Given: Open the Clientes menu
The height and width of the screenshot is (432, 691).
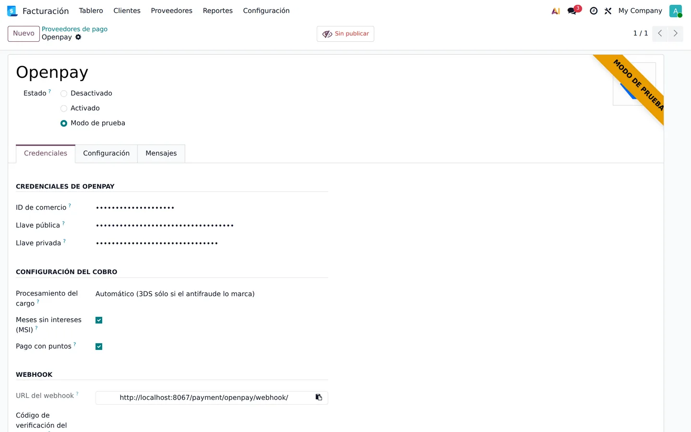Looking at the screenshot, I should click(127, 11).
